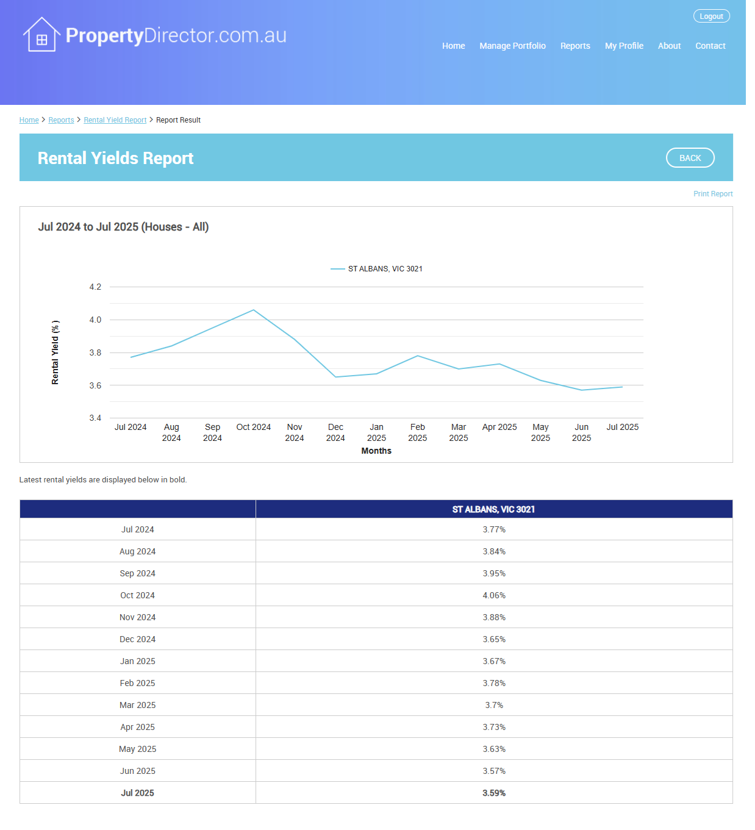Open My Profile page
This screenshot has width=755, height=830.
[623, 46]
